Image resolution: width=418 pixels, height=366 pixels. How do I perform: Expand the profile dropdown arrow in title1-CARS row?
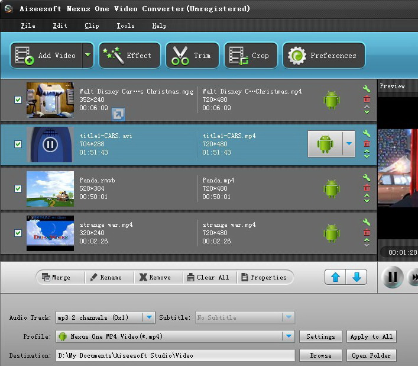pyautogui.click(x=349, y=144)
